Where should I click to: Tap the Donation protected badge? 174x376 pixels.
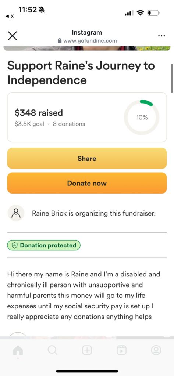[x=43, y=245]
